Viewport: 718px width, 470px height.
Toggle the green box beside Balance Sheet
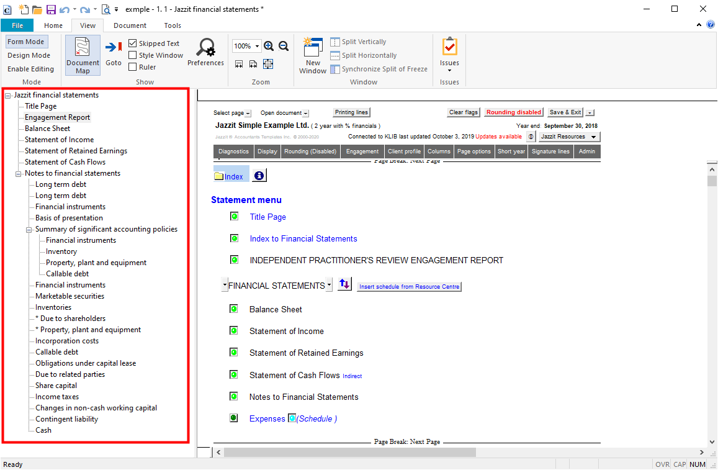click(233, 309)
